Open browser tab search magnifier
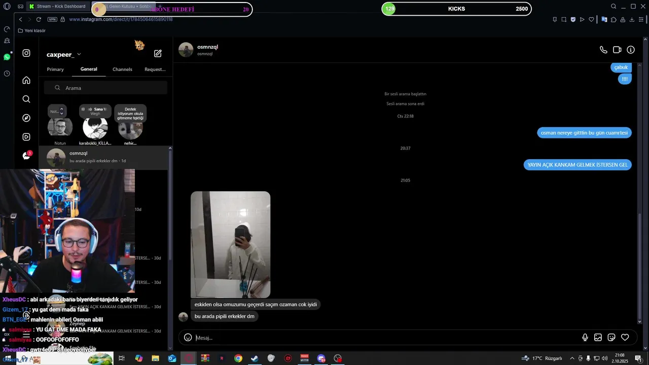This screenshot has width=649, height=365. [614, 7]
